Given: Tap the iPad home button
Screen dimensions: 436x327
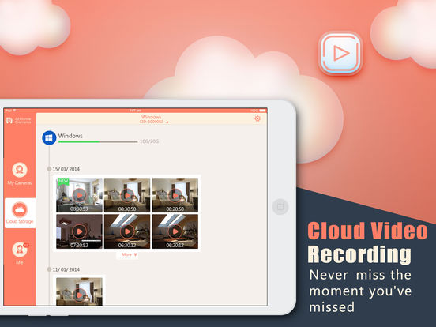Looking at the screenshot, I should (x=280, y=207).
